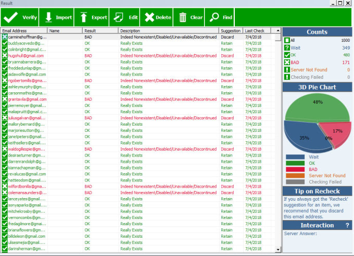The image size is (354, 256).
Task: Toggle X icon for hugohull@gmail.com row
Action: pos(5,56)
